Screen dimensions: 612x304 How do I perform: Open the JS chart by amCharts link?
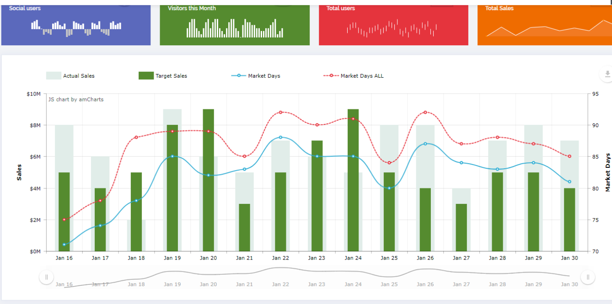click(76, 99)
